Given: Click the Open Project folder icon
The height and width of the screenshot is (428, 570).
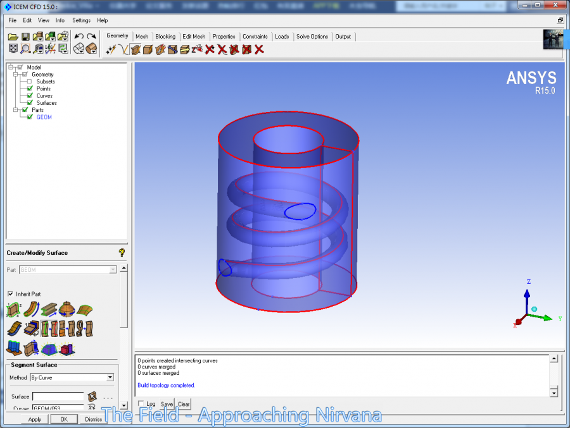Looking at the screenshot, I should (x=13, y=37).
